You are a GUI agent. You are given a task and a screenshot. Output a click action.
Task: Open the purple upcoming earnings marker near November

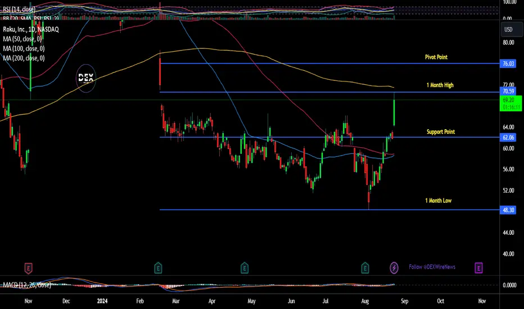tap(478, 268)
